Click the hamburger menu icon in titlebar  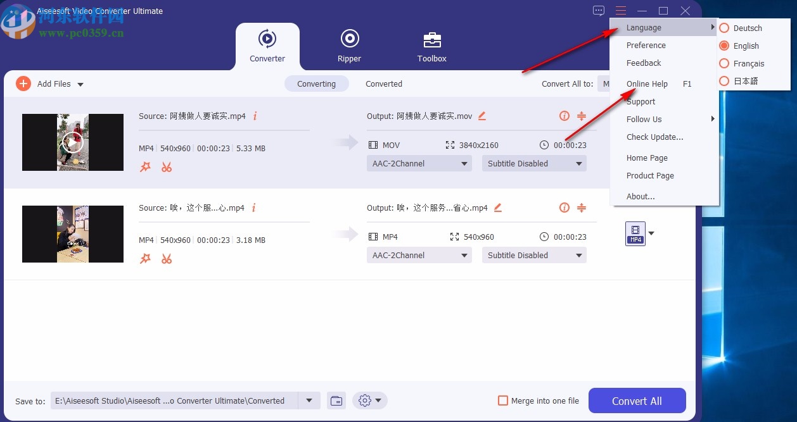(621, 10)
